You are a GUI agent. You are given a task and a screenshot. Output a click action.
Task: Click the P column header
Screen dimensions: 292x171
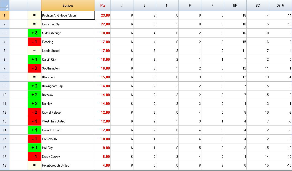tap(190, 6)
